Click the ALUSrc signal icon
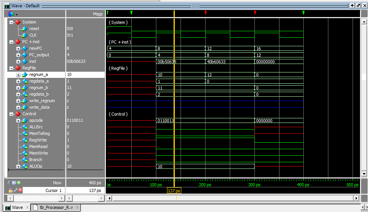Viewport: 368px width, 212px height. pos(25,127)
